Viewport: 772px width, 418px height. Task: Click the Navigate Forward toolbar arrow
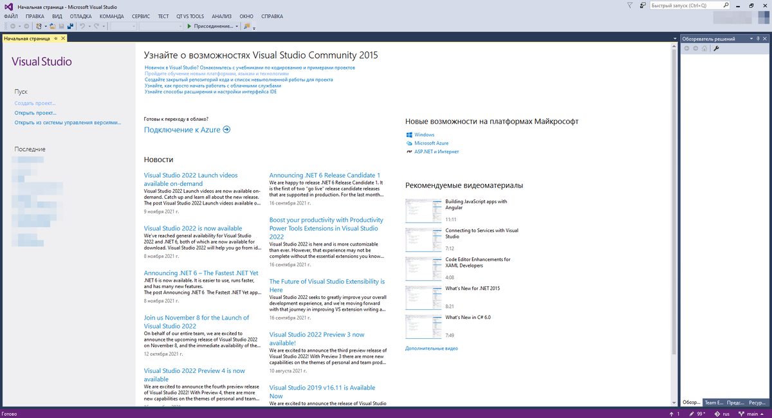tap(26, 26)
